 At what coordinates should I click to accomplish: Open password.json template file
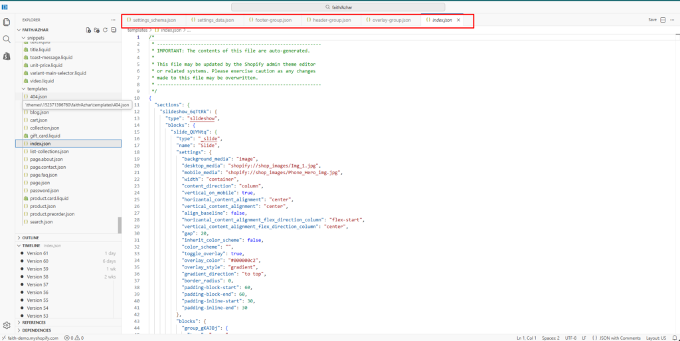point(44,191)
